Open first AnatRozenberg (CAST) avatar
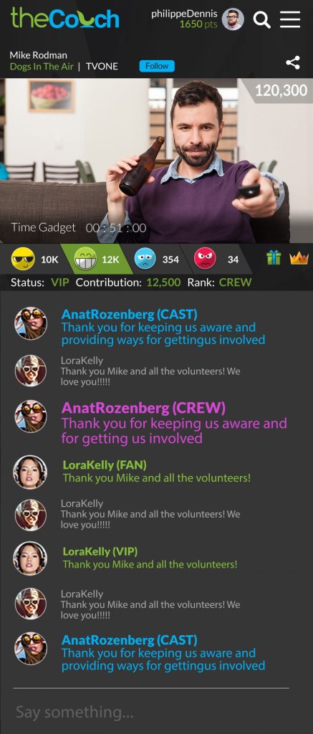This screenshot has height=734, width=313. tap(30, 323)
